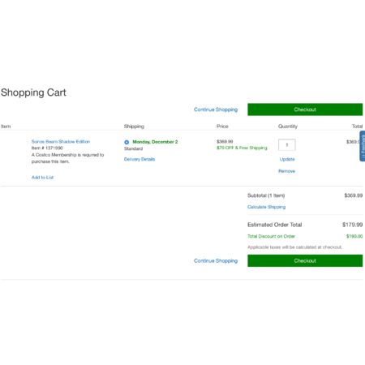Click the Total Discount on Order label
The height and width of the screenshot is (365, 365).
(x=271, y=236)
